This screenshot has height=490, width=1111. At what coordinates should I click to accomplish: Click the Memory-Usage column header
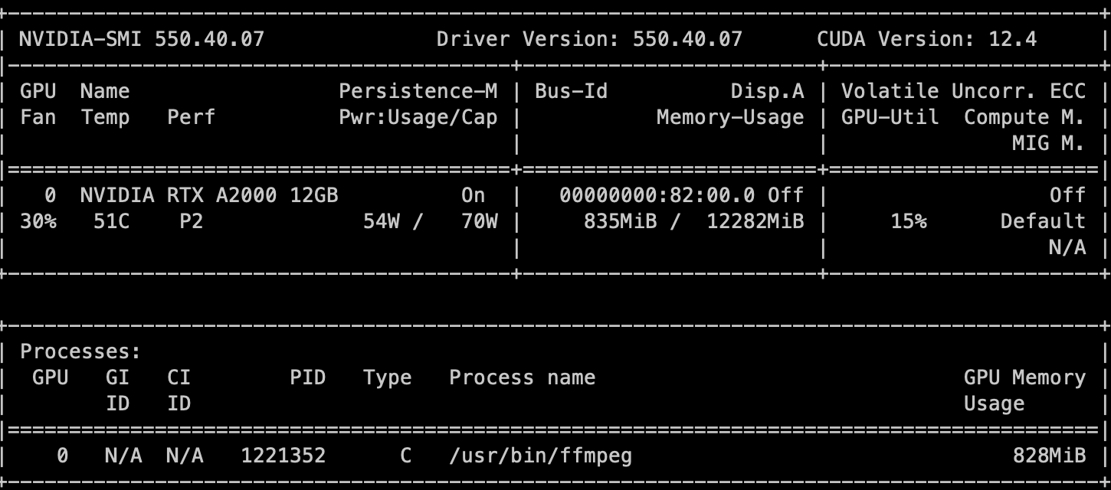click(730, 117)
